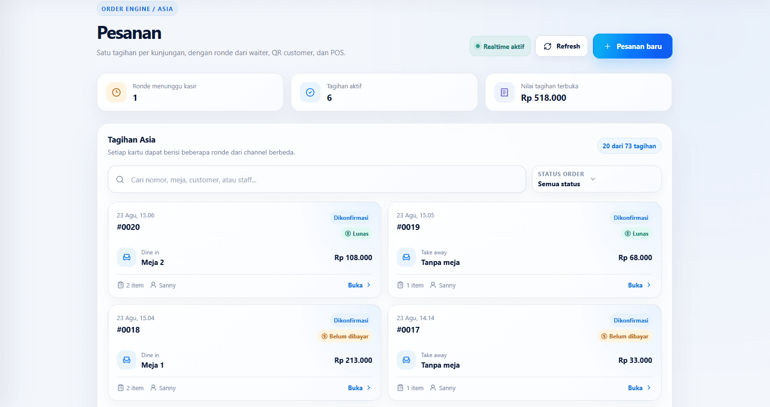Create a new order with Pesanan baru
This screenshot has height=407, width=770.
632,46
